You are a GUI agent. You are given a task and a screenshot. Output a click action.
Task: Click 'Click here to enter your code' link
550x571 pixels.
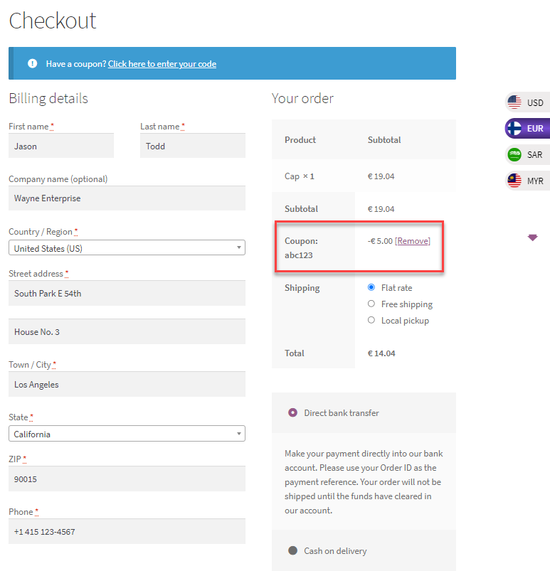[162, 64]
